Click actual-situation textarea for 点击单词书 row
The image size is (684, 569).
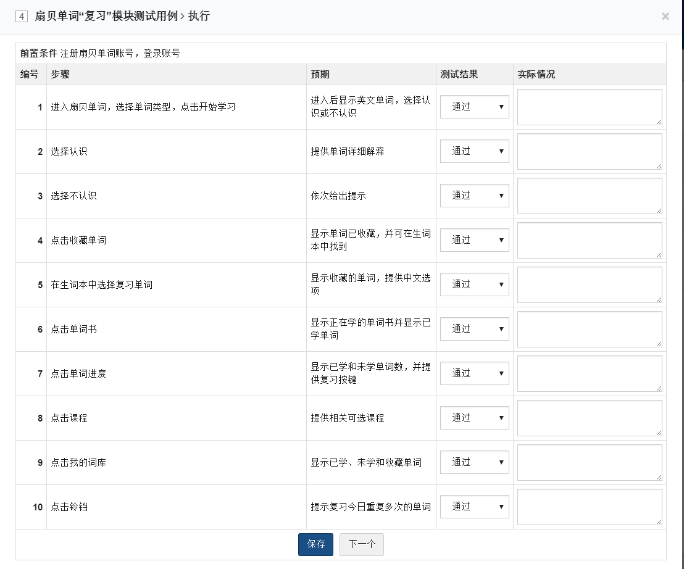pos(590,330)
